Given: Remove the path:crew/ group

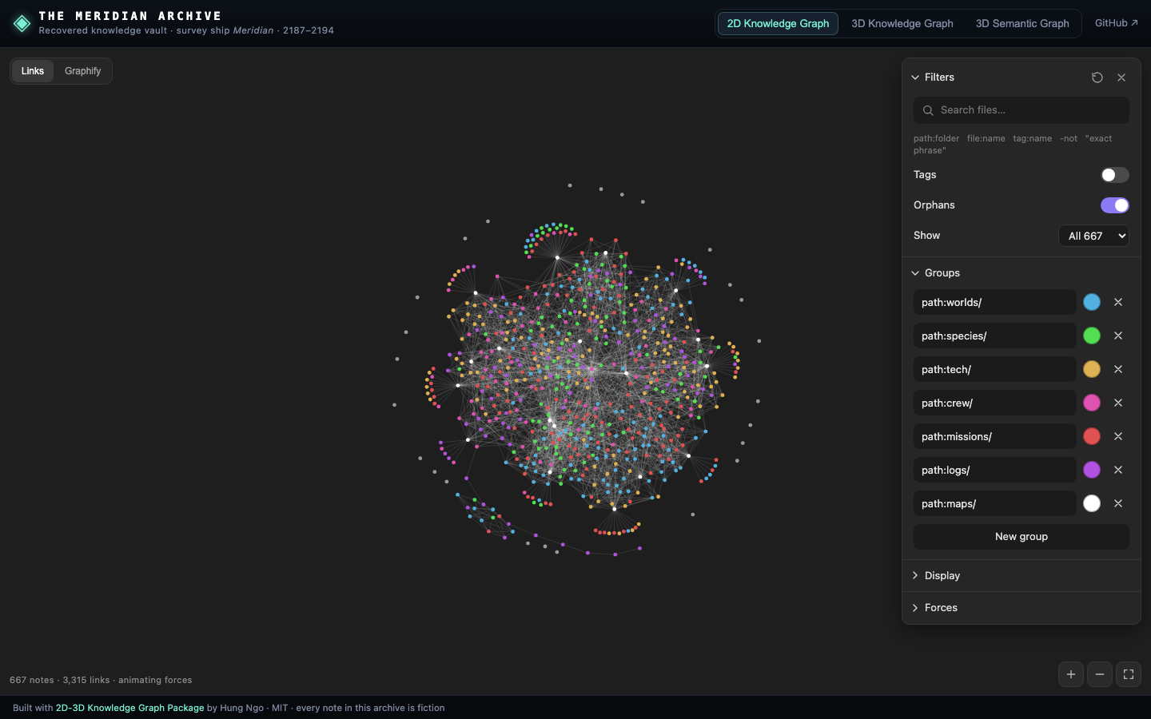Looking at the screenshot, I should click(x=1118, y=403).
